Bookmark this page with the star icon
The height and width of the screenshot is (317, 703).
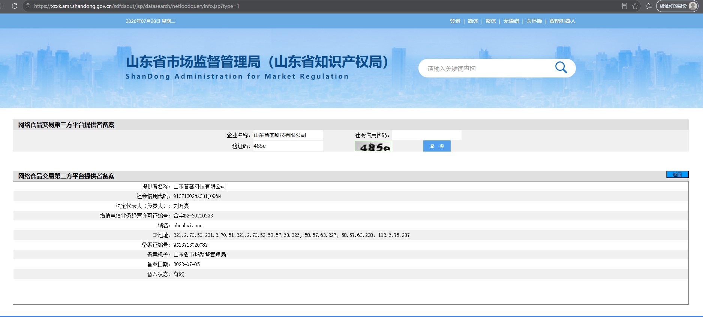[635, 6]
